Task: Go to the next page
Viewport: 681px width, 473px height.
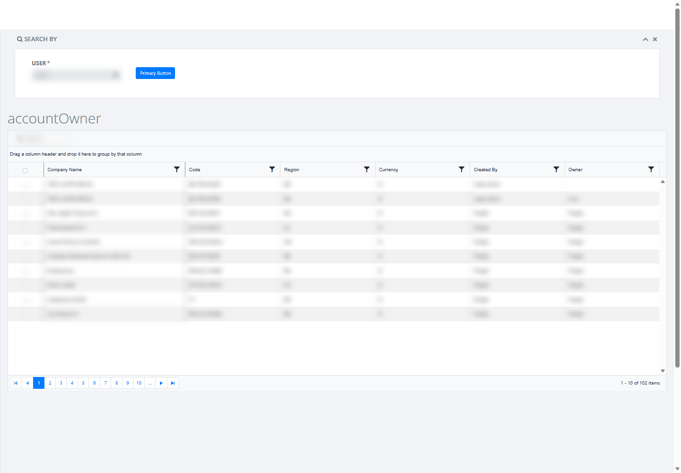Action: pos(161,383)
